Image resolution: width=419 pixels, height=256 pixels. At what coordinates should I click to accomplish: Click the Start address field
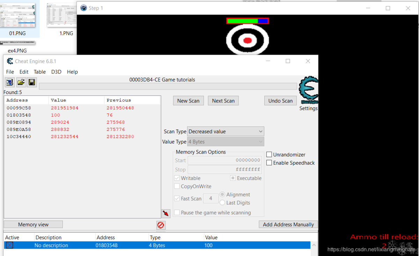pyautogui.click(x=225, y=160)
